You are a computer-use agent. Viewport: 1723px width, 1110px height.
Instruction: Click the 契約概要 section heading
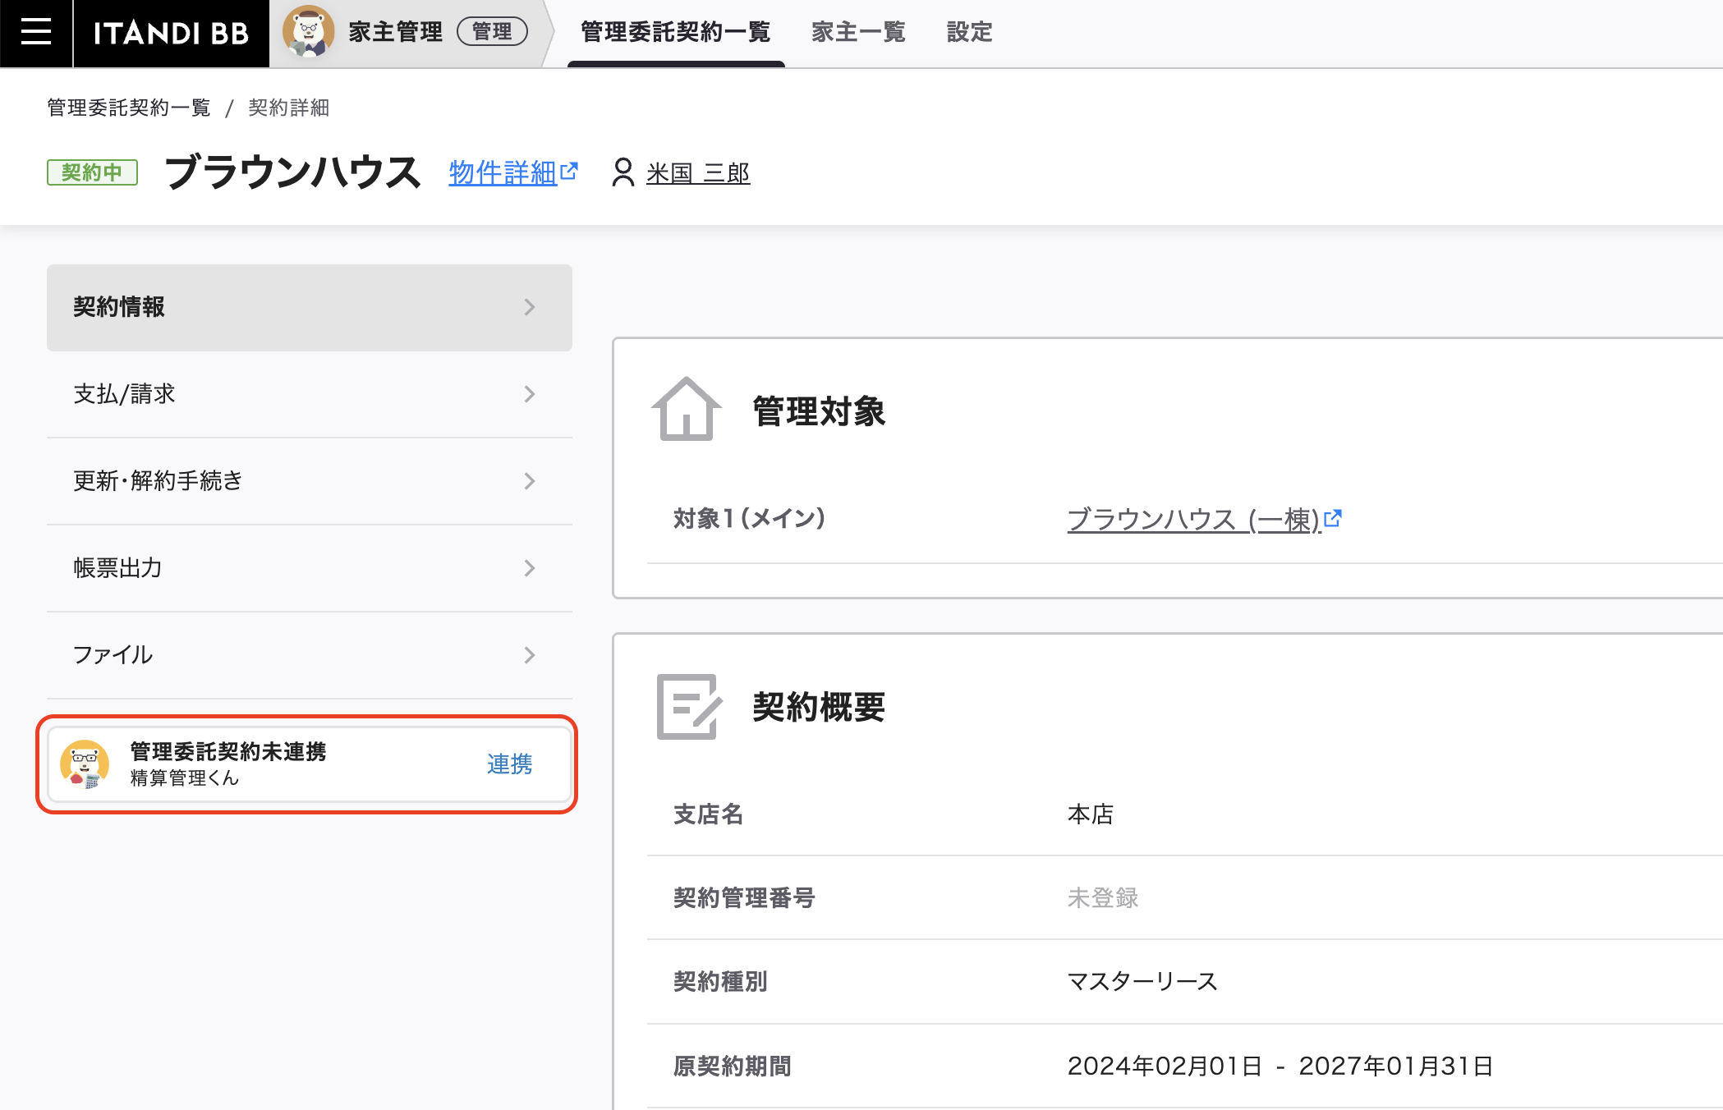[x=819, y=707]
